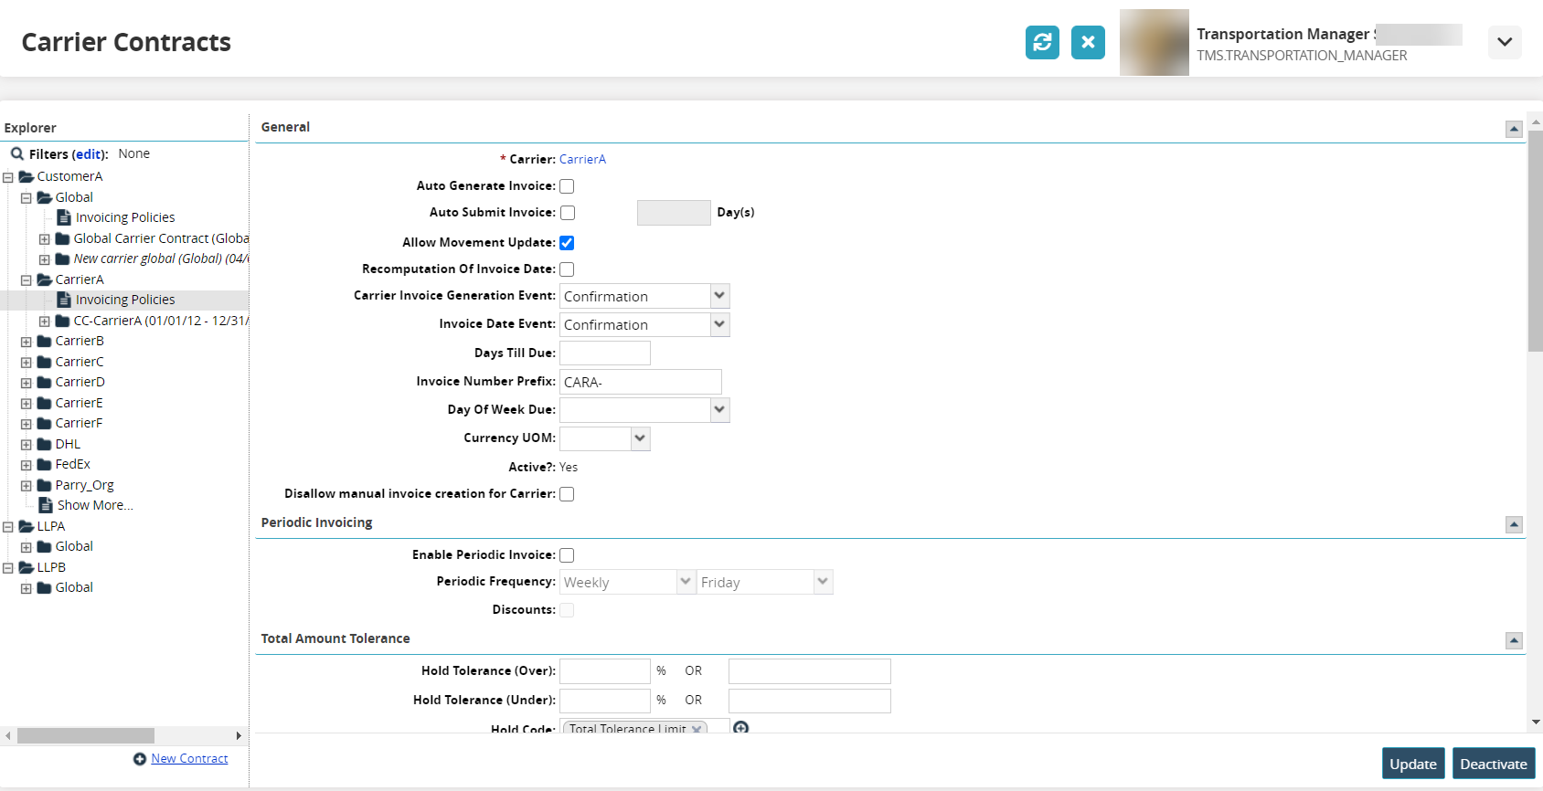Click the search magnifier icon beside Filters
The image size is (1543, 791).
click(x=16, y=153)
